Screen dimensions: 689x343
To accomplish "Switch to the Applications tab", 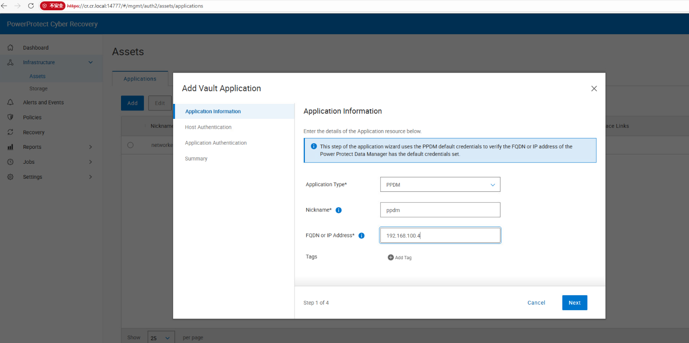I will (x=140, y=79).
